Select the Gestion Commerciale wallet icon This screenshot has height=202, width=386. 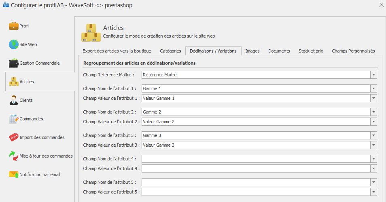click(x=13, y=63)
